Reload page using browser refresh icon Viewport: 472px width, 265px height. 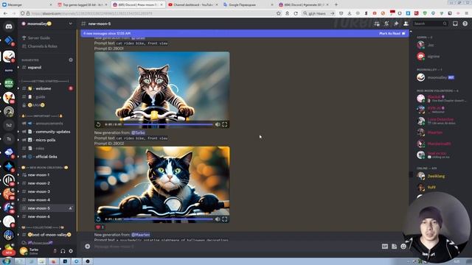click(x=296, y=13)
